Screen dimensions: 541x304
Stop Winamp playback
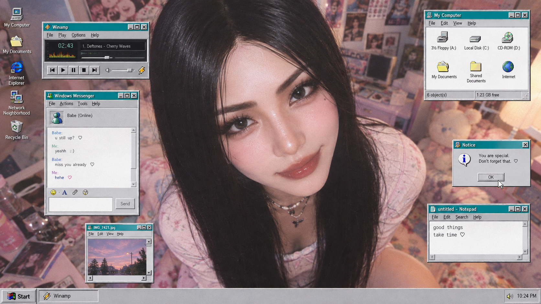pyautogui.click(x=84, y=70)
